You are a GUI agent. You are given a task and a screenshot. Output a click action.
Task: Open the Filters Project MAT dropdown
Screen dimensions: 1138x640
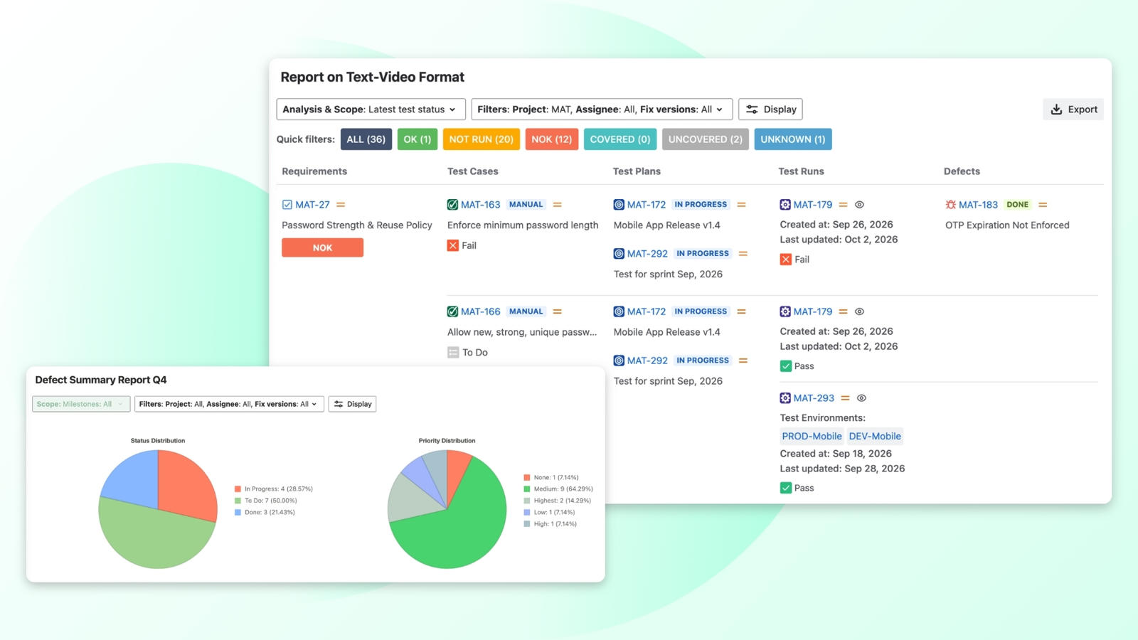[x=602, y=110]
